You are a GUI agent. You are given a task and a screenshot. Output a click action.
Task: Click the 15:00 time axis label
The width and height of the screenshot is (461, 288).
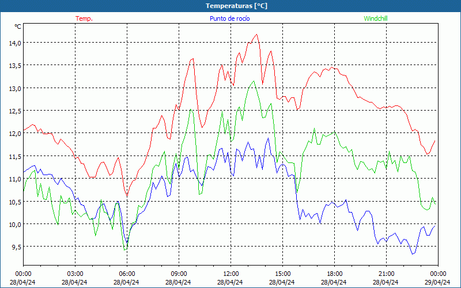tap(282, 274)
